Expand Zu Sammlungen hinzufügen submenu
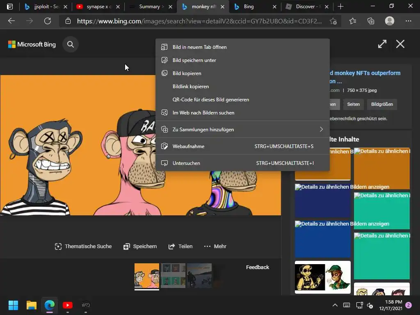 point(242,129)
